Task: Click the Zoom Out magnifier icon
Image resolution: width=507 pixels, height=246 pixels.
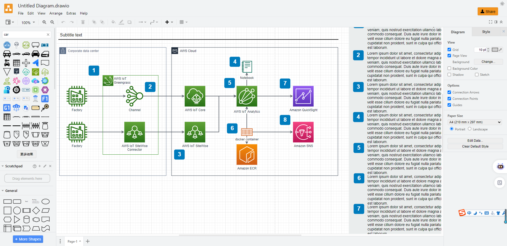Action: pyautogui.click(x=52, y=22)
